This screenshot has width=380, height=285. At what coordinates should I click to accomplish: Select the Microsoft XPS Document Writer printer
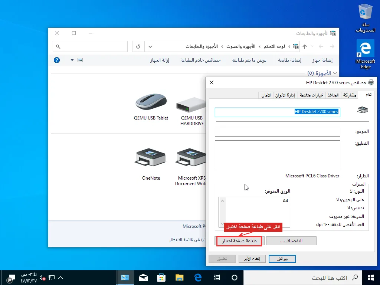(x=191, y=167)
